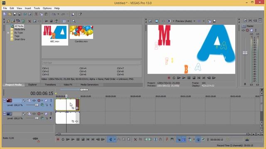Toggle Loop Playback in timeline transport
Image resolution: width=266 pixels, height=149 pixels.
(63, 139)
